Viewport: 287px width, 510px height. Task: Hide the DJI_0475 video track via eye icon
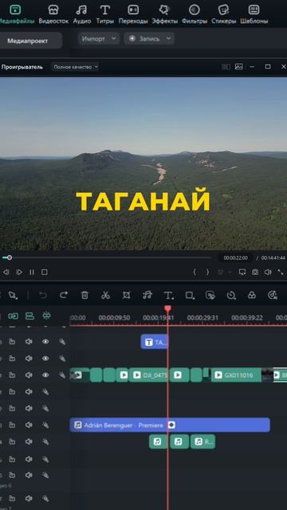(x=45, y=375)
